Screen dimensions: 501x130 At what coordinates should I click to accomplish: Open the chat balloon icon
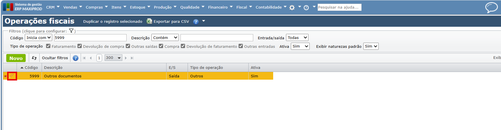491,7
